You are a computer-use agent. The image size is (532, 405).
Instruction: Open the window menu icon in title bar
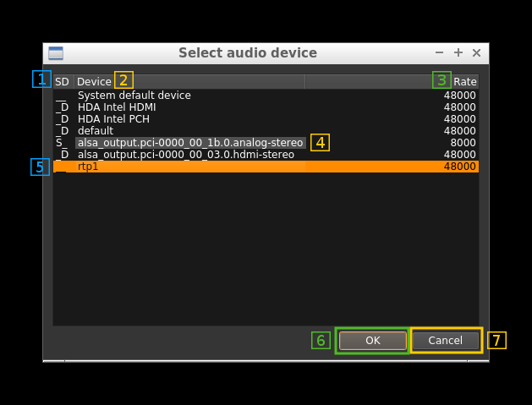pyautogui.click(x=56, y=53)
